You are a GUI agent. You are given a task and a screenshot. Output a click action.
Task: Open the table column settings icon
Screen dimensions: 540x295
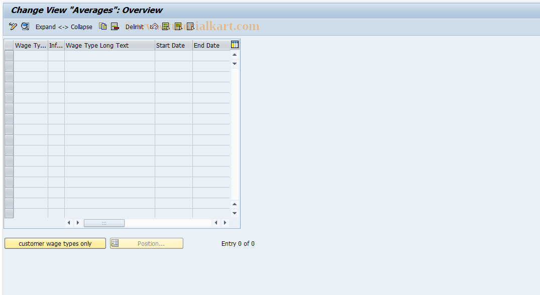tap(235, 45)
